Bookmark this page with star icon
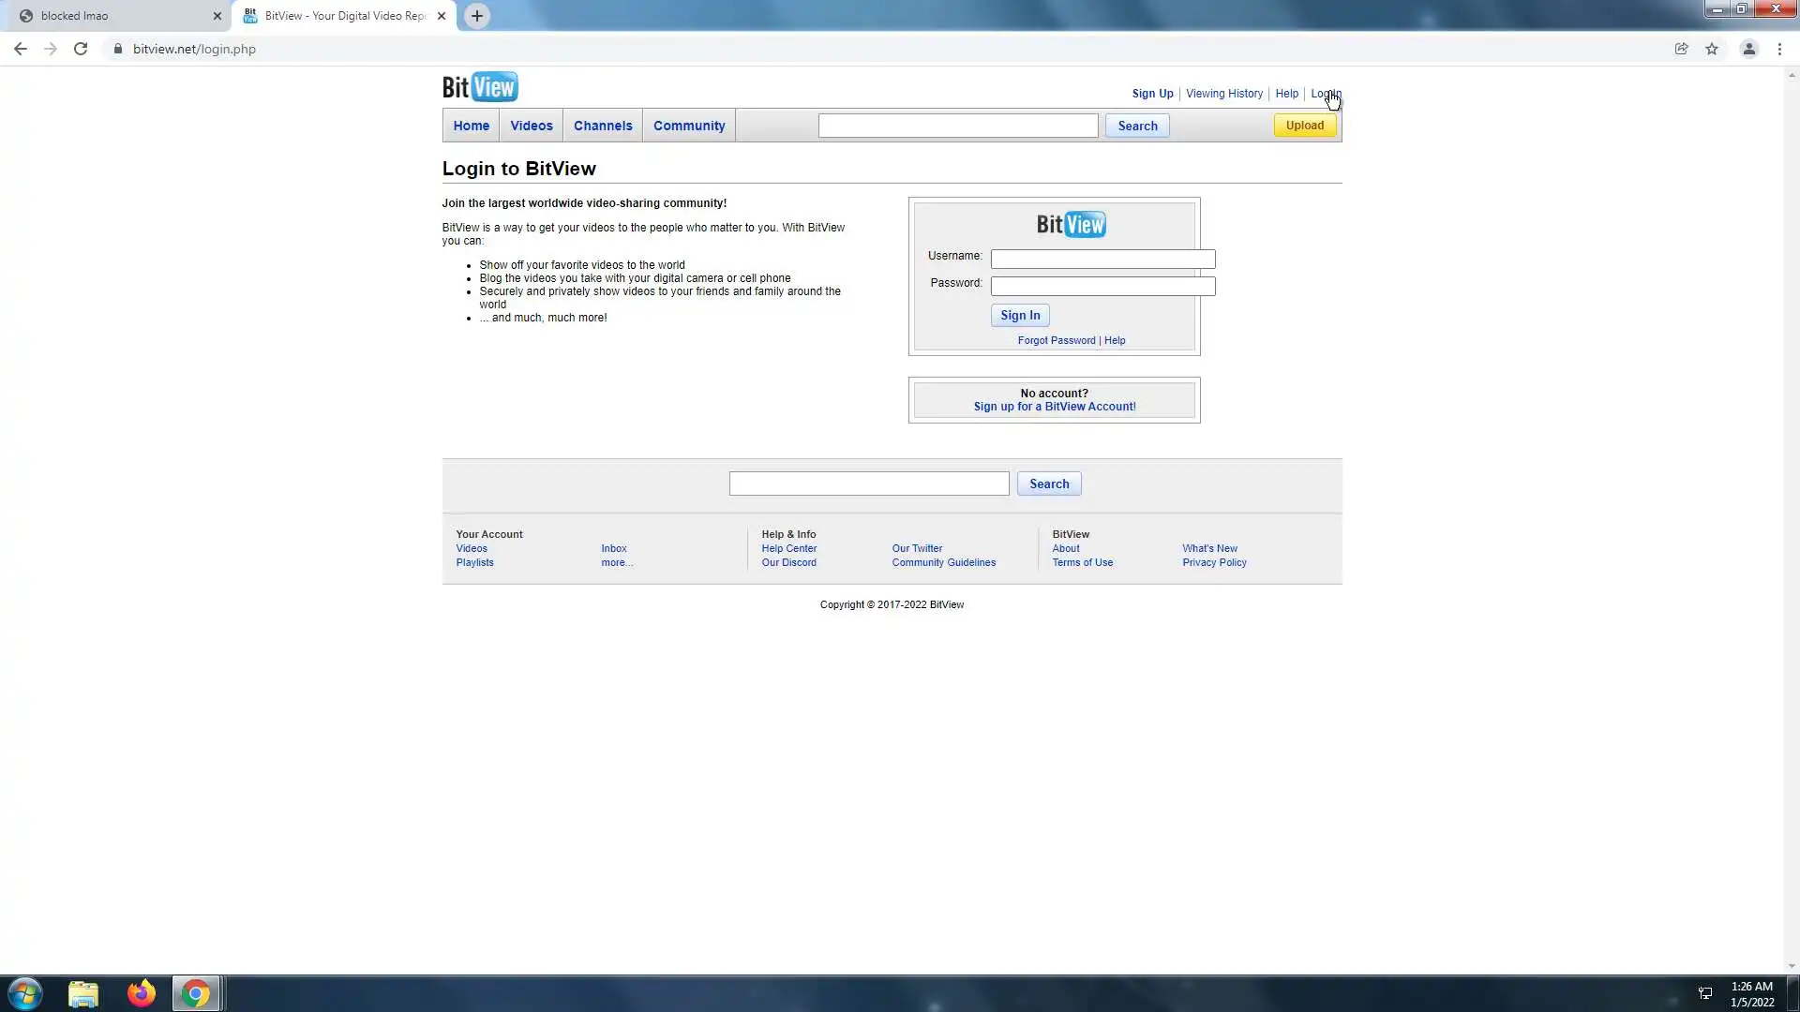This screenshot has width=1800, height=1012. [1712, 49]
